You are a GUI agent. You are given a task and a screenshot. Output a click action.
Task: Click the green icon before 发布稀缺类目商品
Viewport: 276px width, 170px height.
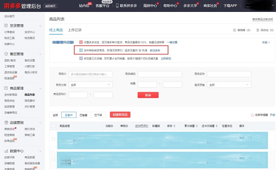[81, 51]
